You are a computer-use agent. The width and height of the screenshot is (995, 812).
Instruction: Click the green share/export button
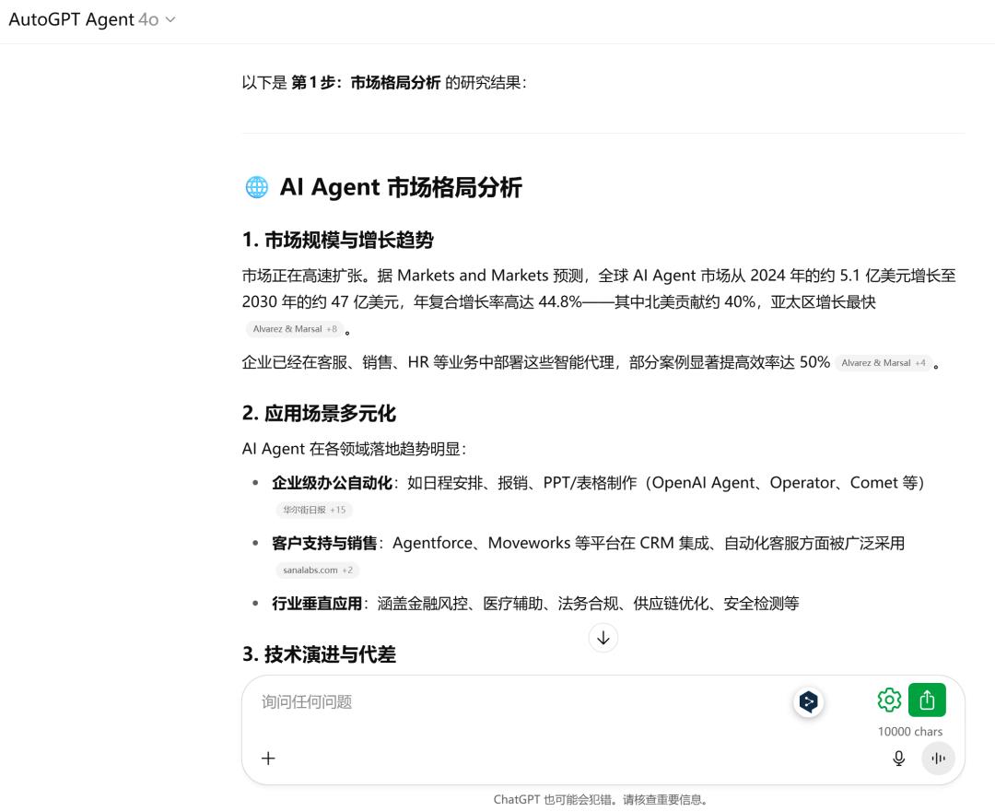(927, 700)
